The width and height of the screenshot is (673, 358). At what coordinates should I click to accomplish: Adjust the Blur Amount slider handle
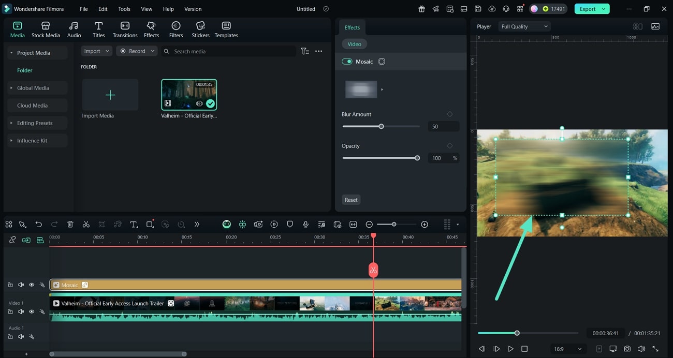[381, 126]
